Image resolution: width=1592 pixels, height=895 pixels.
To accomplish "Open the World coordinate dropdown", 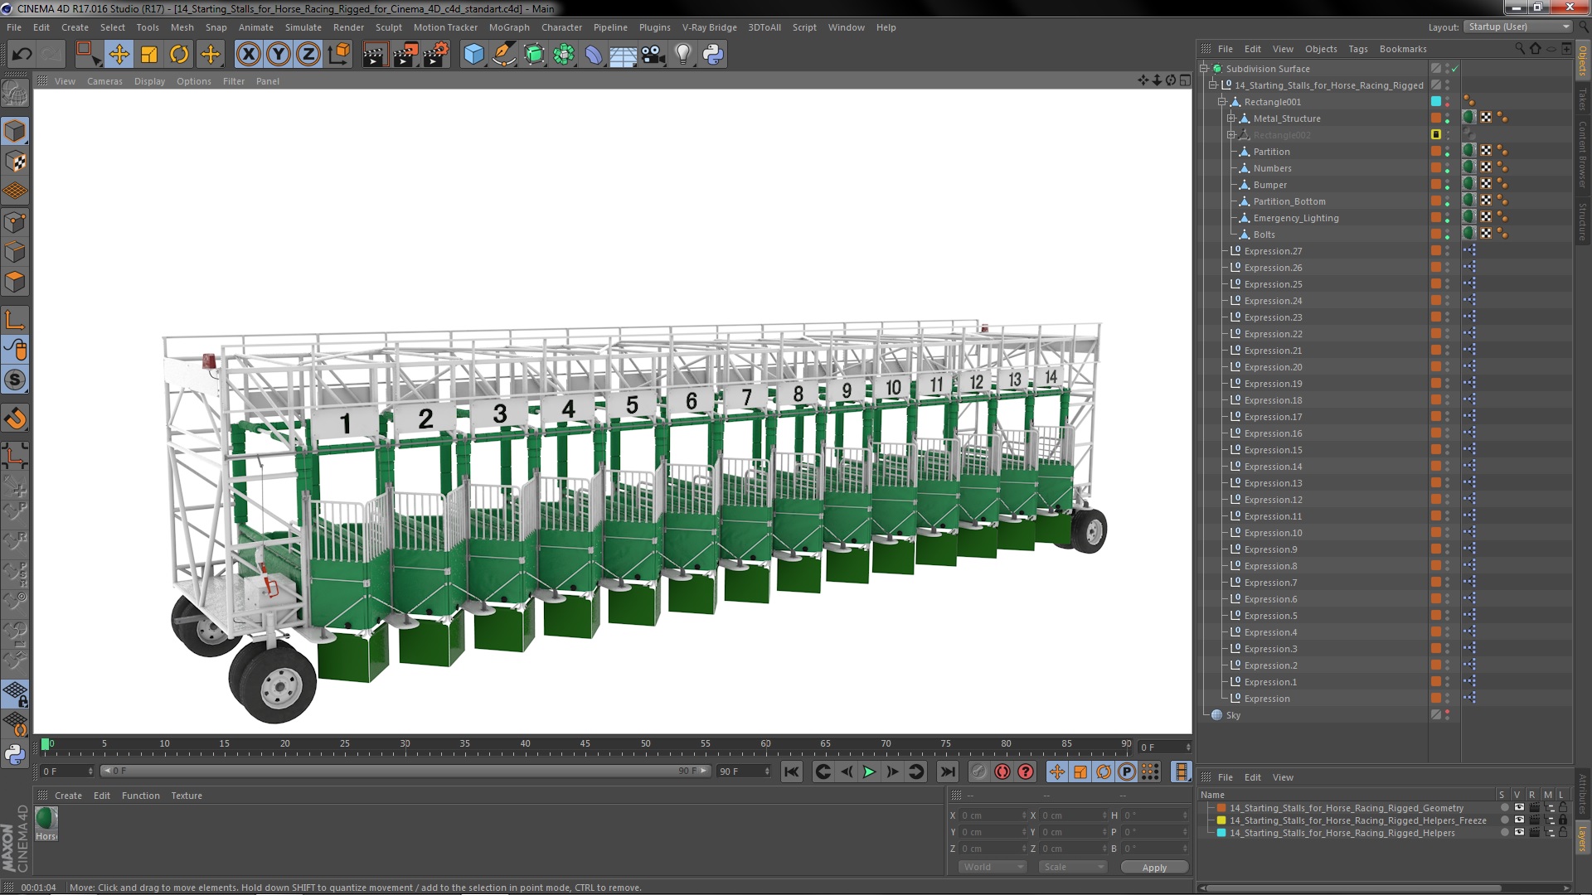I will (993, 867).
